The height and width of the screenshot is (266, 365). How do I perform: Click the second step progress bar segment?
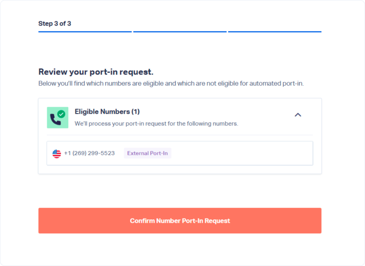click(x=180, y=32)
